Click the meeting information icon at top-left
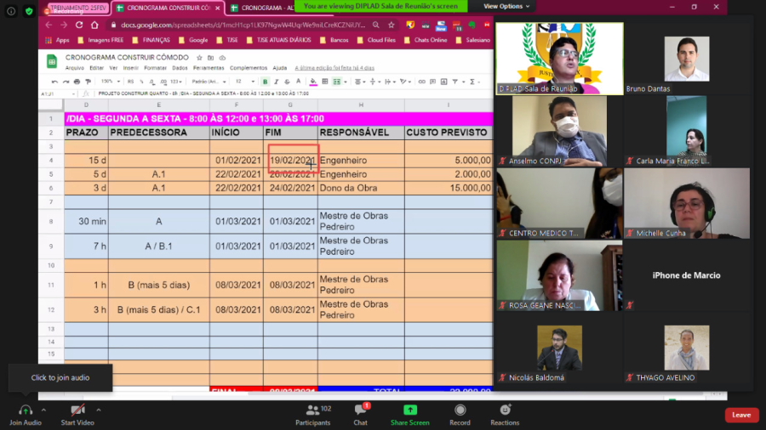The image size is (766, 430). 10,11
